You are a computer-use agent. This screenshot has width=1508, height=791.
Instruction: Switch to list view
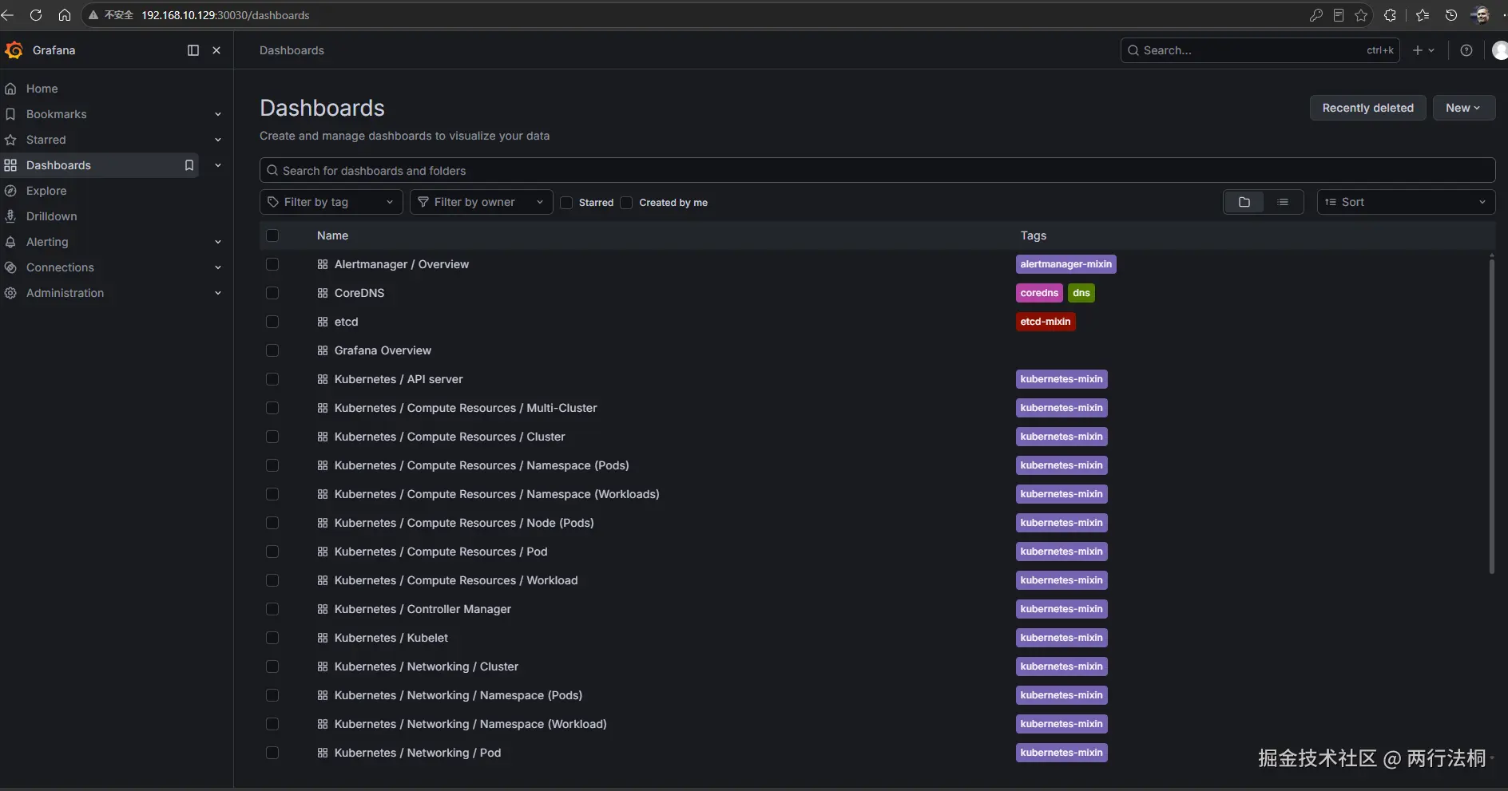tap(1283, 202)
